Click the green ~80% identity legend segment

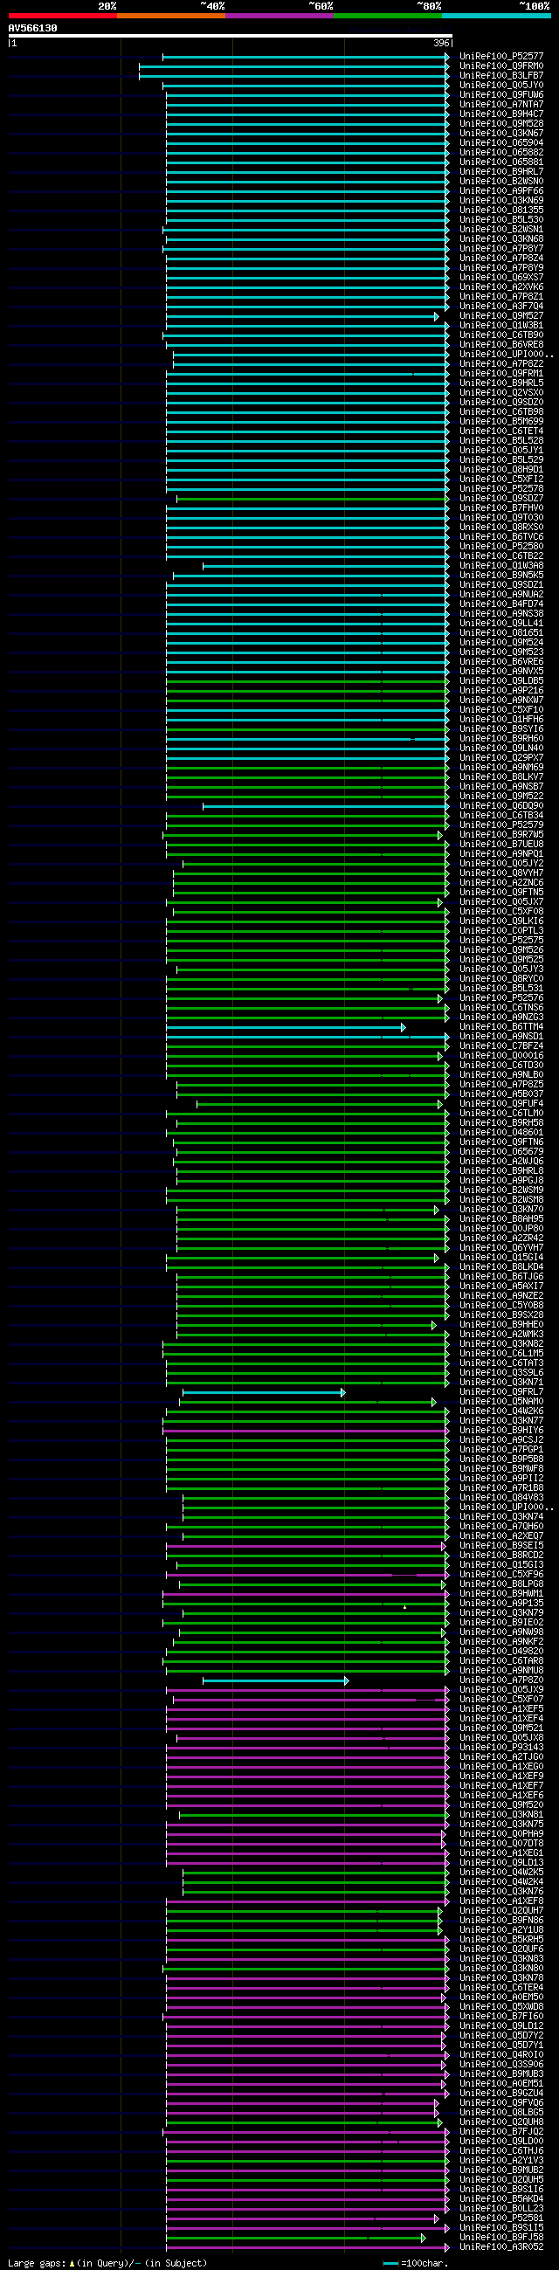click(388, 16)
